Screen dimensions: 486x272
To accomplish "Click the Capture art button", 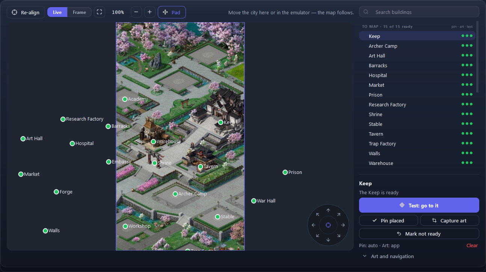I will point(450,221).
